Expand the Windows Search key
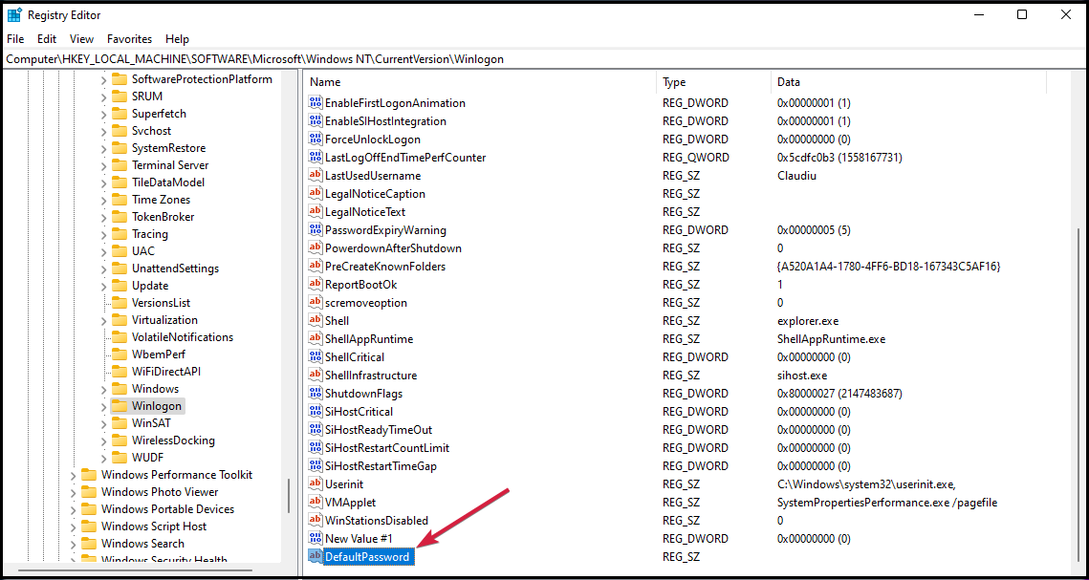This screenshot has width=1089, height=580. [73, 544]
